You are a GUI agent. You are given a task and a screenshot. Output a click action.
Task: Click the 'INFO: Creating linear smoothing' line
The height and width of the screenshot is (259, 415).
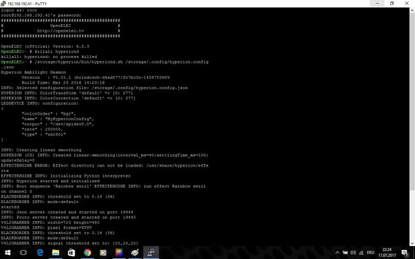[41, 150]
